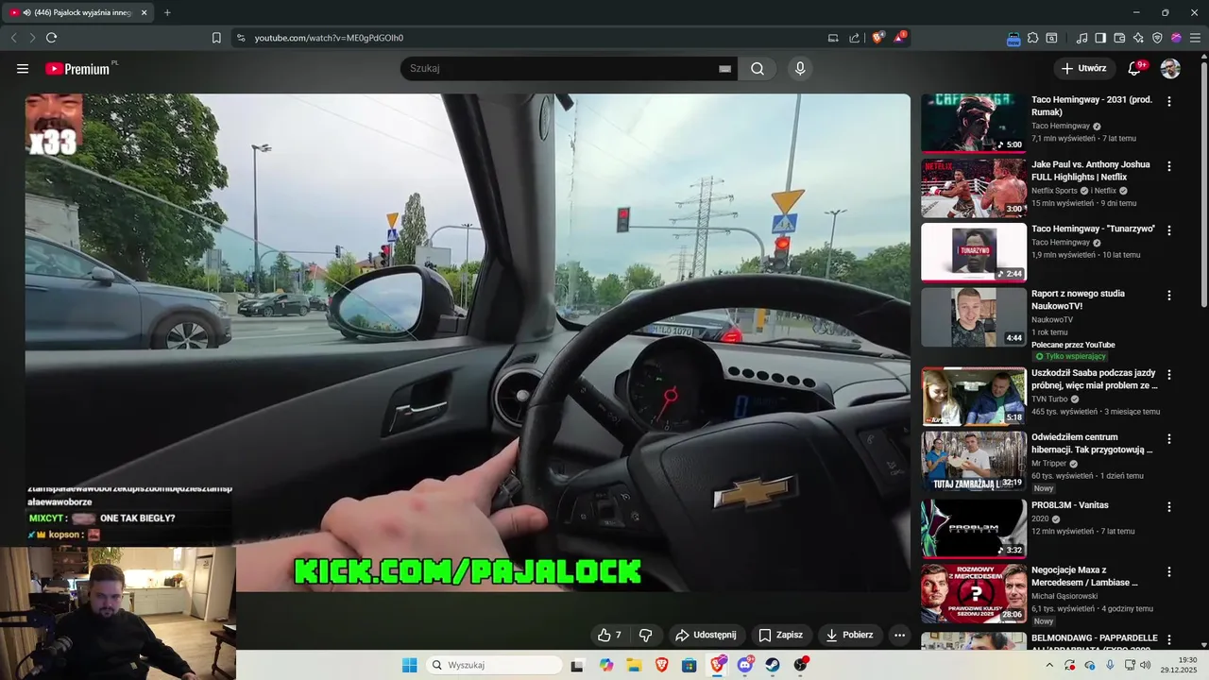Open title Odwiedziłem centrum hibernacji
The height and width of the screenshot is (680, 1209).
pyautogui.click(x=1092, y=443)
